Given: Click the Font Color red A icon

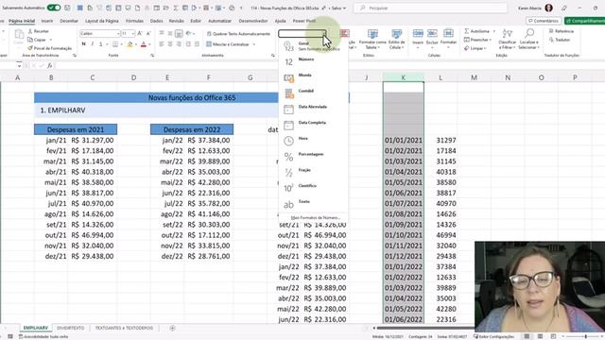Looking at the screenshot, I should (x=144, y=44).
